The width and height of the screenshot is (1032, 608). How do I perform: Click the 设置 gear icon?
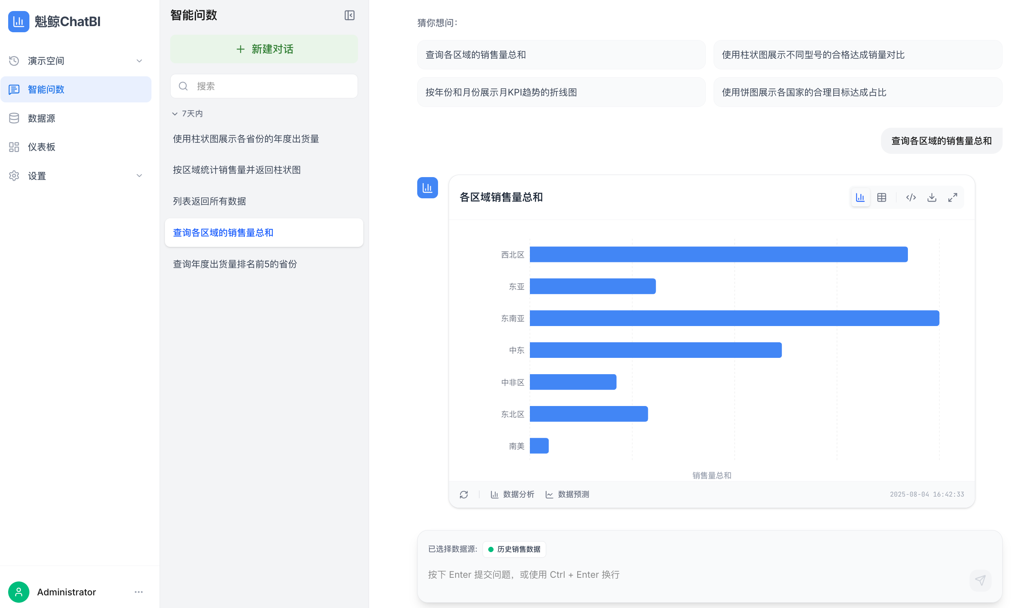[14, 176]
